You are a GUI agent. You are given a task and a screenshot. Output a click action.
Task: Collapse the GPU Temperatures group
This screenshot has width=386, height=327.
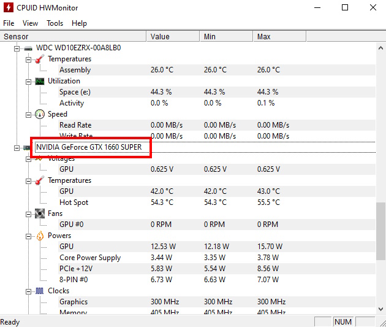[x=29, y=181]
